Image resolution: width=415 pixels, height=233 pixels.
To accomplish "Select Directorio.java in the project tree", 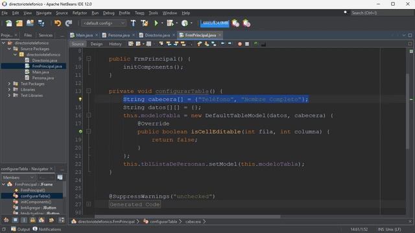I will 45,60.
